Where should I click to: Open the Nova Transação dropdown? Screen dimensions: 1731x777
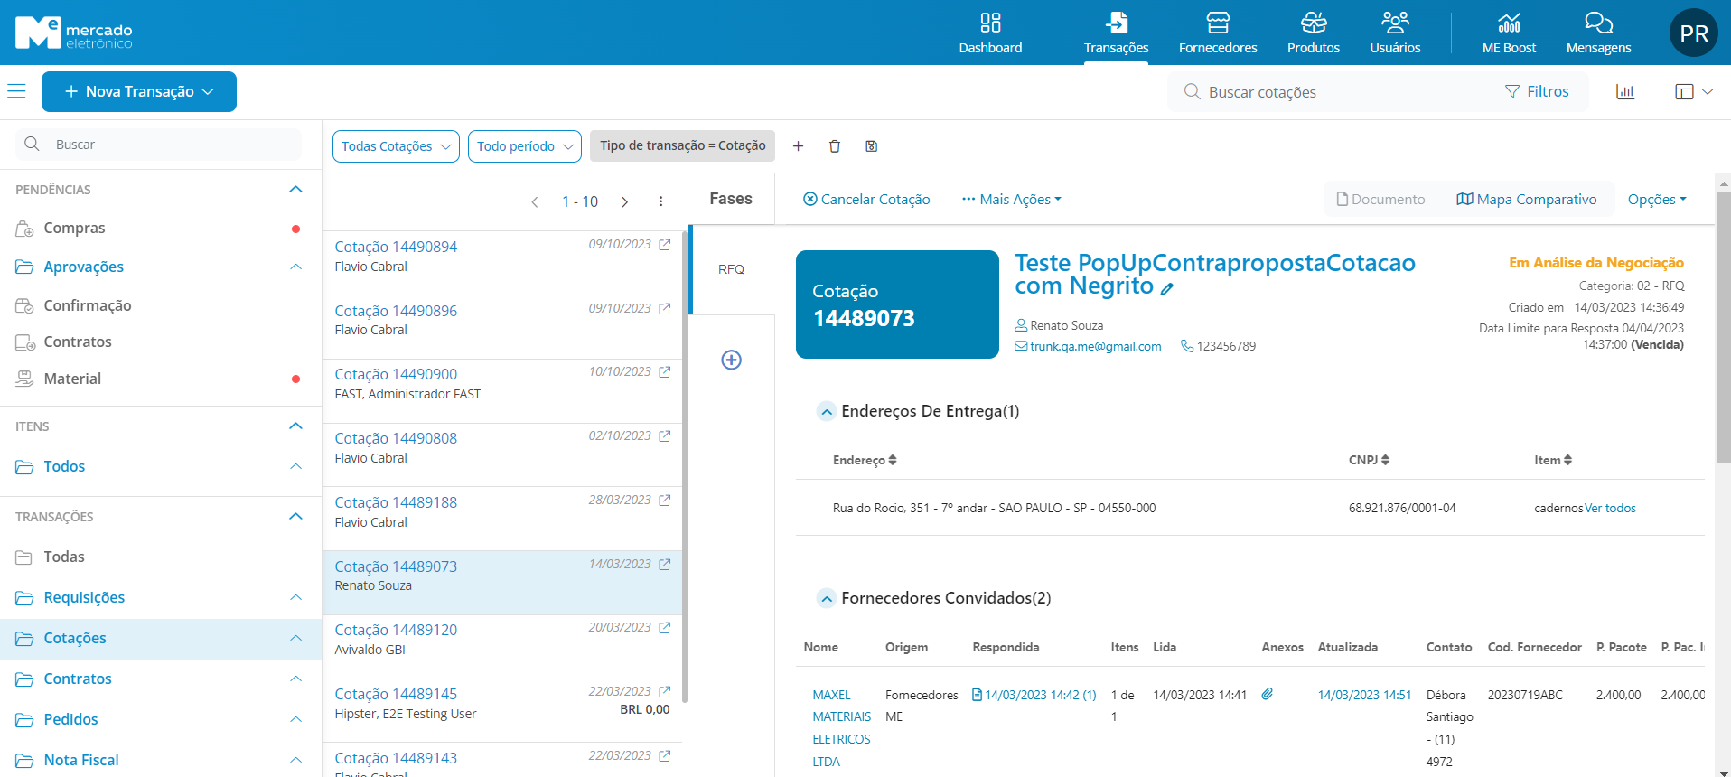click(139, 91)
